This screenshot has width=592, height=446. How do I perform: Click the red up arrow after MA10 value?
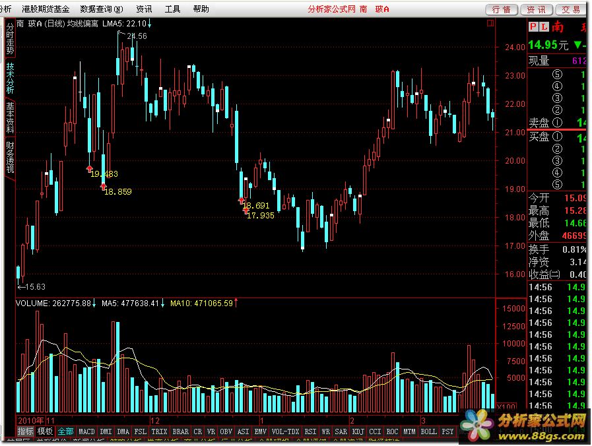click(x=236, y=303)
